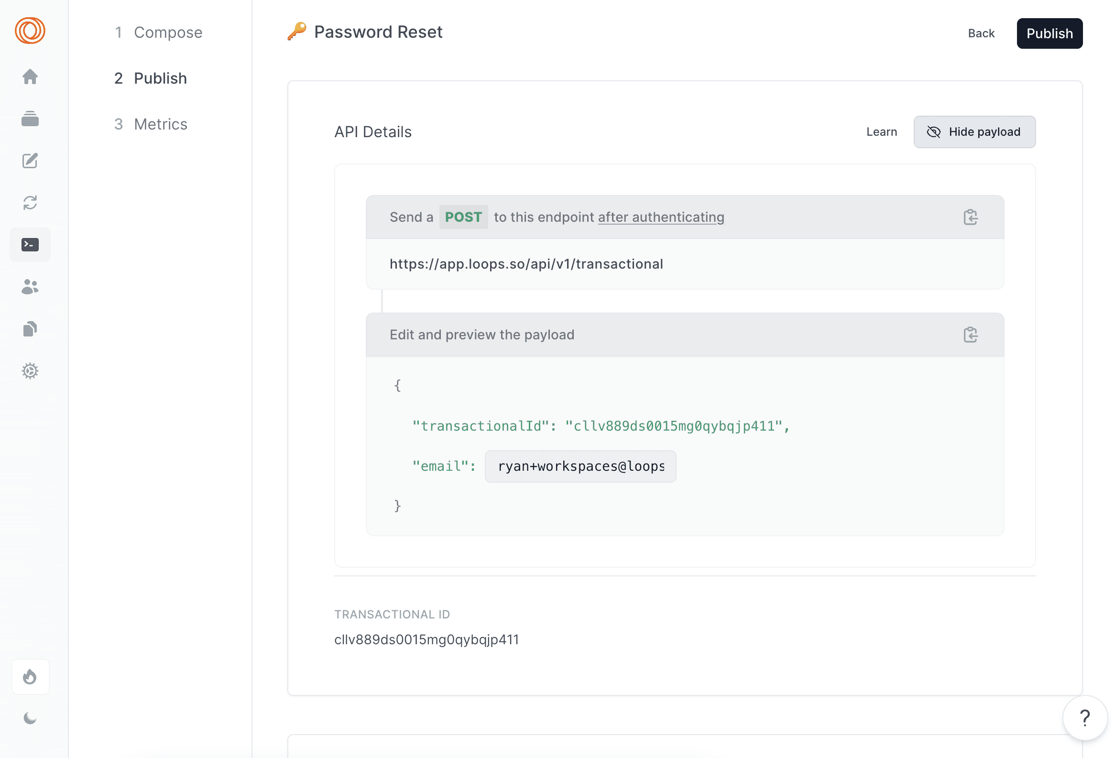Image resolution: width=1115 pixels, height=758 pixels.
Task: Copy the payload JSON
Action: 970,335
